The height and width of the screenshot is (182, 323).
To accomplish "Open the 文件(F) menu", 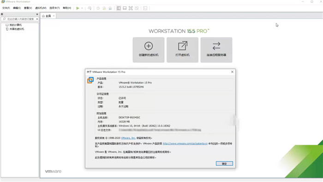I will coord(6,8).
